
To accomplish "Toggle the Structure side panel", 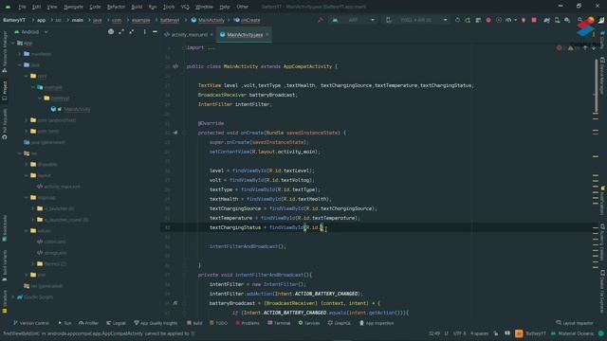I will point(5,301).
